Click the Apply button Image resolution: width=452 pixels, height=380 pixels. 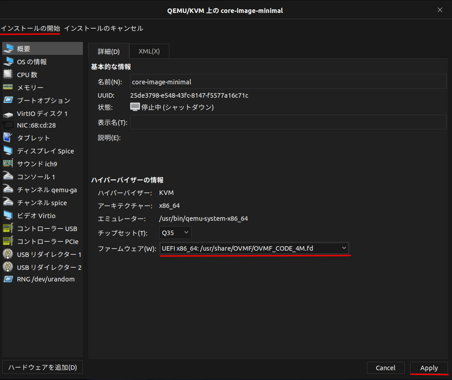pos(429,368)
